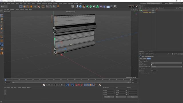Select the Live Selection arrow tool

(21, 7)
